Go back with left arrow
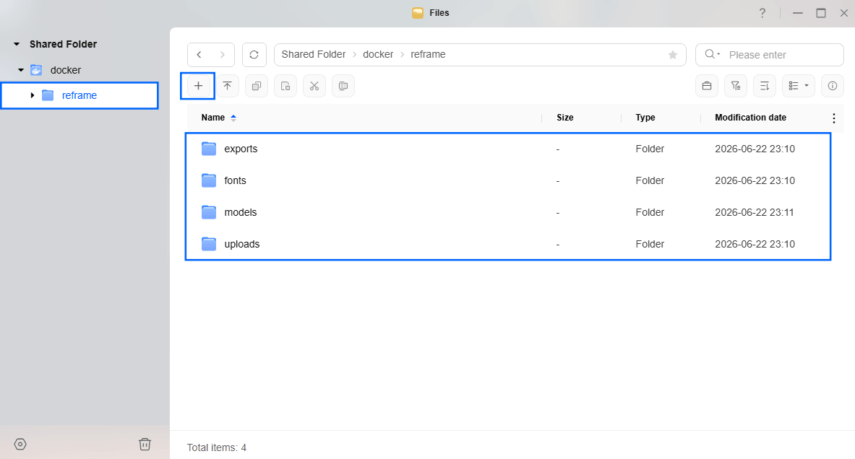The width and height of the screenshot is (855, 459). point(199,54)
